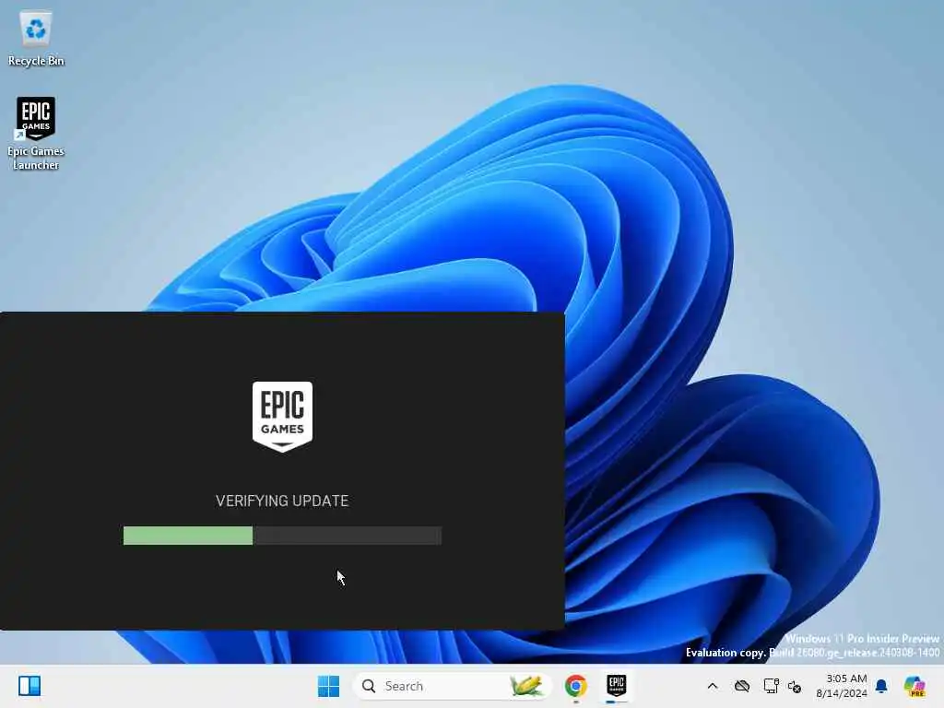Open the Recycle Bin desktop icon

(36, 37)
